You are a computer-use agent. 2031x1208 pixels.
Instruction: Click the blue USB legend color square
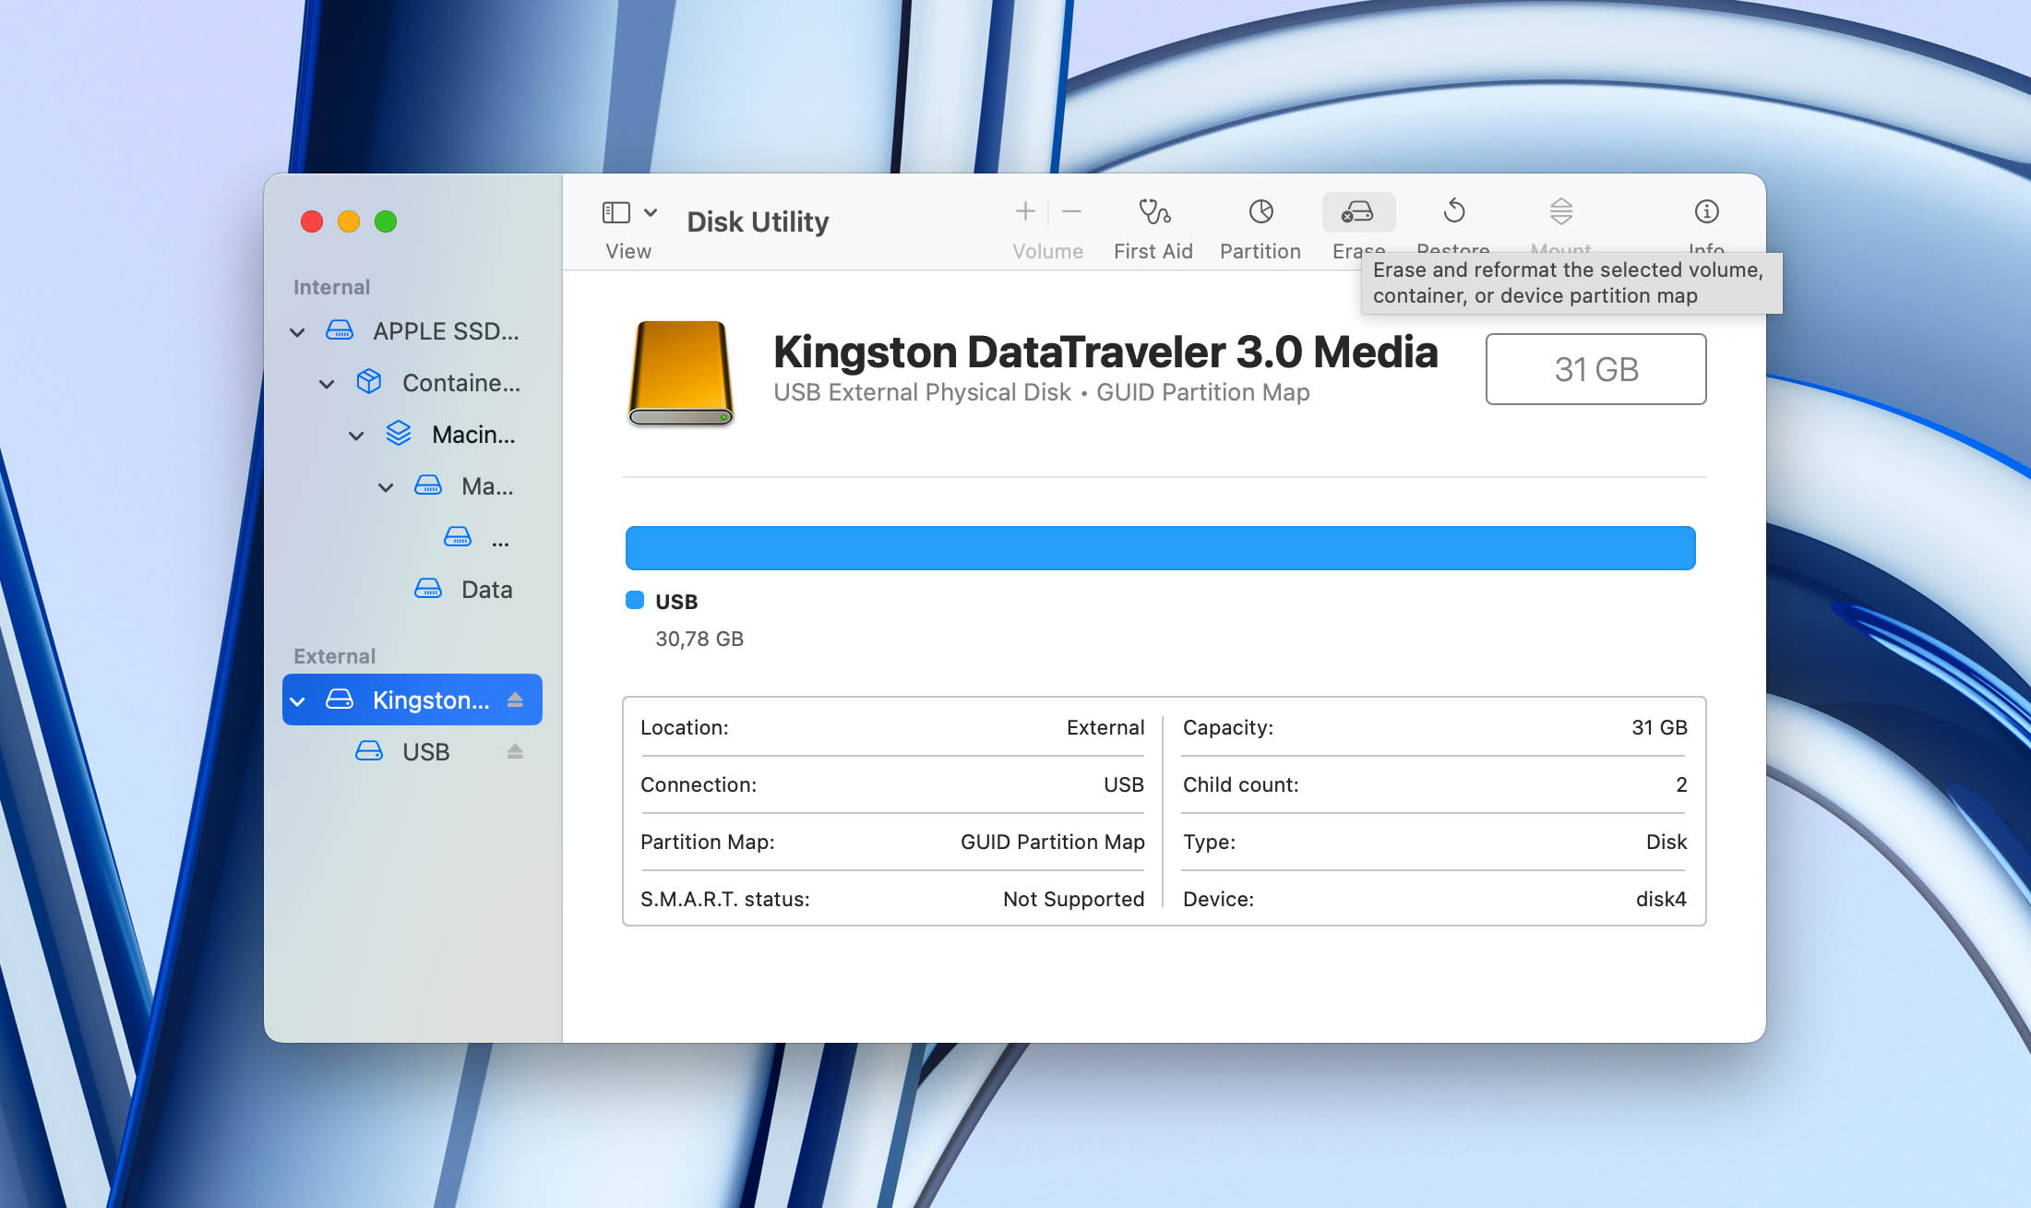(x=635, y=601)
